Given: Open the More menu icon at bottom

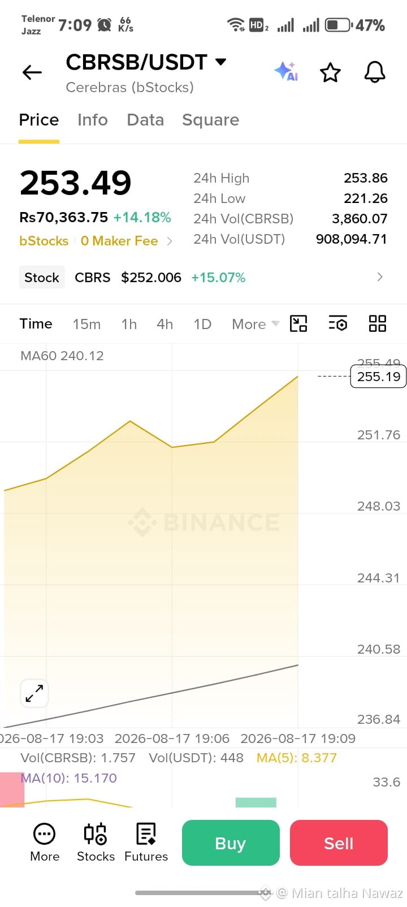Looking at the screenshot, I should [45, 842].
